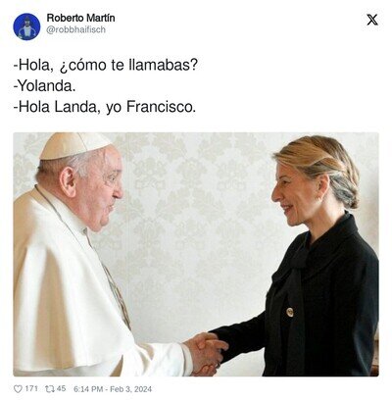392x402 pixels.
Task: Open the X logo link
Action: (372, 20)
